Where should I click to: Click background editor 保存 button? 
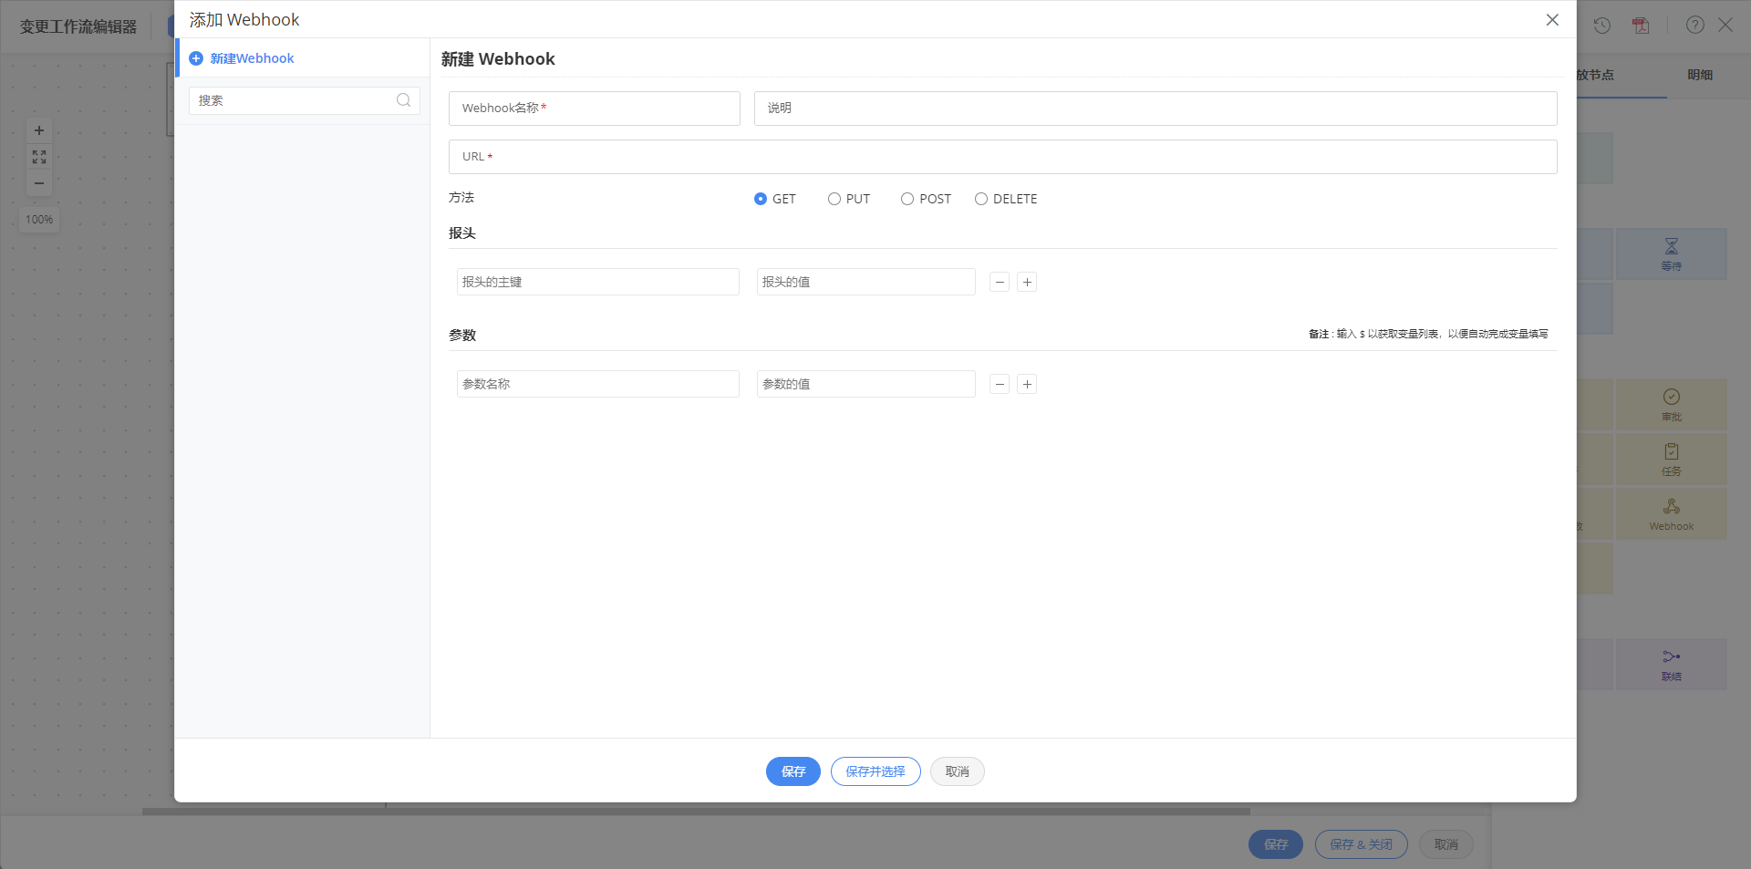(x=1276, y=844)
